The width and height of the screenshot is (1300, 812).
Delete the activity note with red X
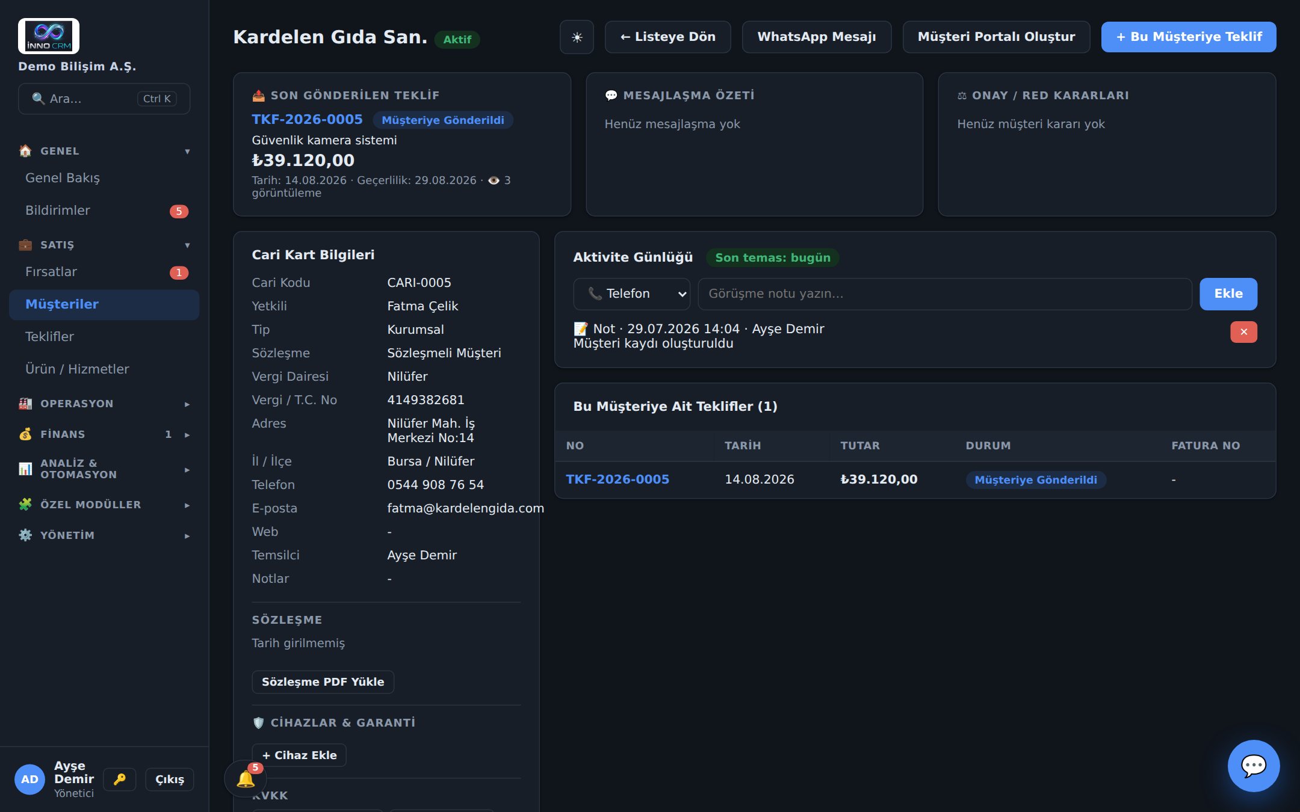(x=1243, y=332)
